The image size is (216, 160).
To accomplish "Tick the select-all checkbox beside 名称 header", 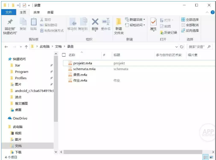I will coord(64,55).
